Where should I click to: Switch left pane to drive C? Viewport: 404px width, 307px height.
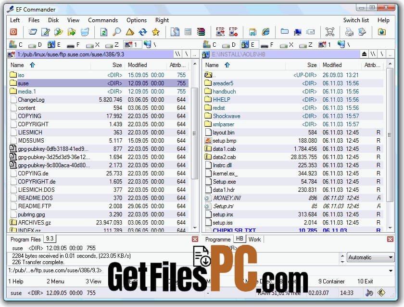[x=16, y=45]
